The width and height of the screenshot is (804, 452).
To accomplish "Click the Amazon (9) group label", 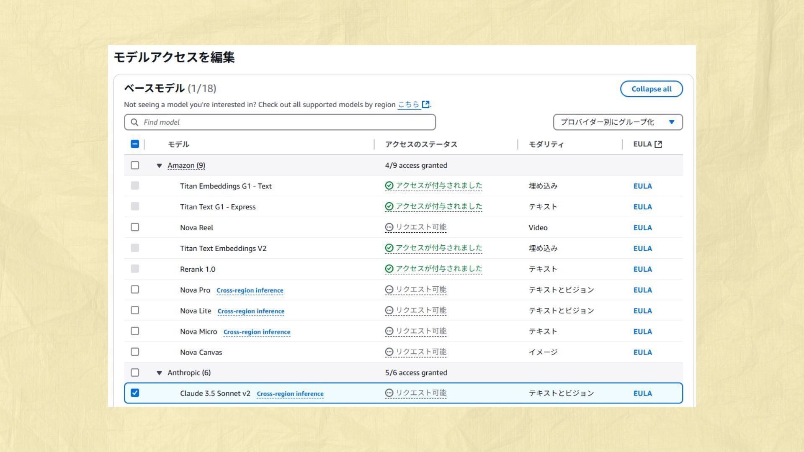I will 186,165.
